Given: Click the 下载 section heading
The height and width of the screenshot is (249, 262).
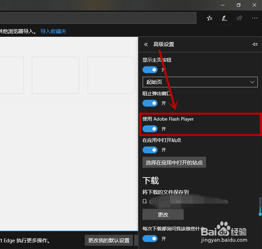Looking at the screenshot, I should [x=150, y=180].
